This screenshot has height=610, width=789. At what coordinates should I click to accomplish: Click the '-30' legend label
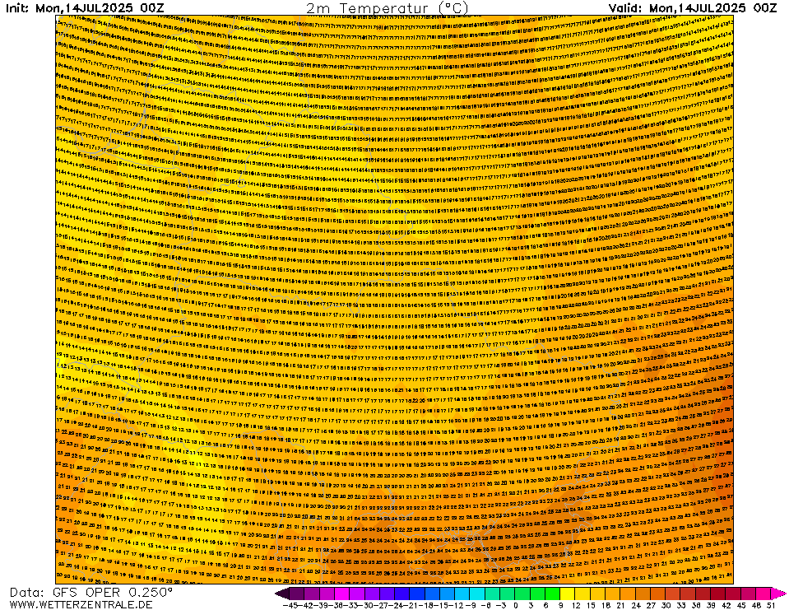pyautogui.click(x=364, y=605)
